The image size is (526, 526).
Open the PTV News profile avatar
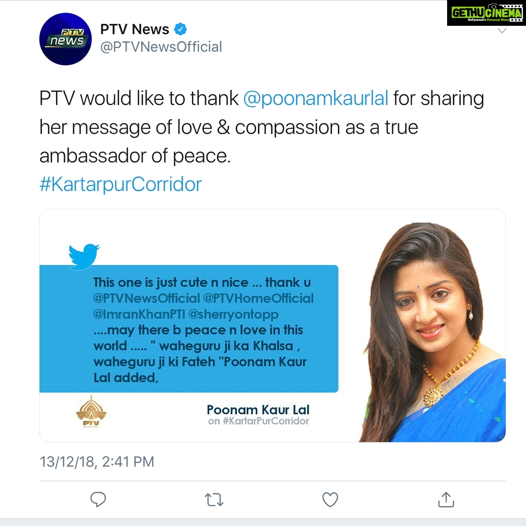point(65,39)
